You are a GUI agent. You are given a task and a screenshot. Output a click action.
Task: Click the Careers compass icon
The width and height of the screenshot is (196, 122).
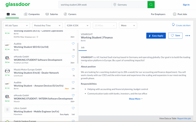click(65, 14)
